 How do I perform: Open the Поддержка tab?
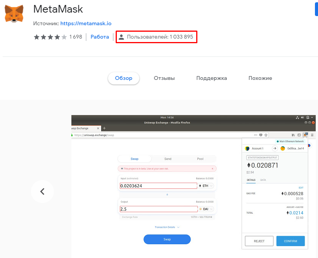pyautogui.click(x=211, y=78)
